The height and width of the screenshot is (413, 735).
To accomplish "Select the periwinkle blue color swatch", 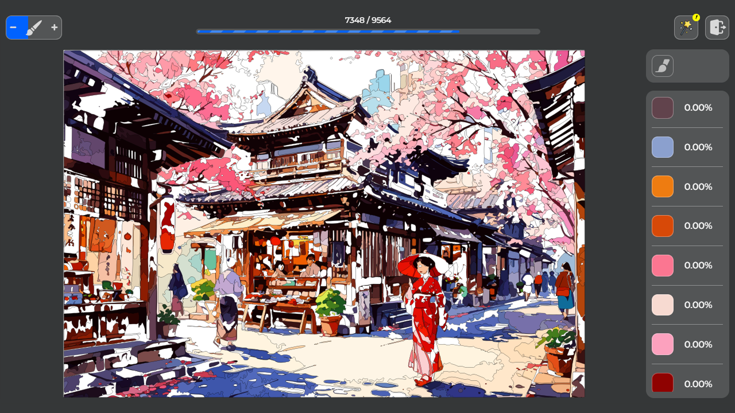I will point(662,147).
